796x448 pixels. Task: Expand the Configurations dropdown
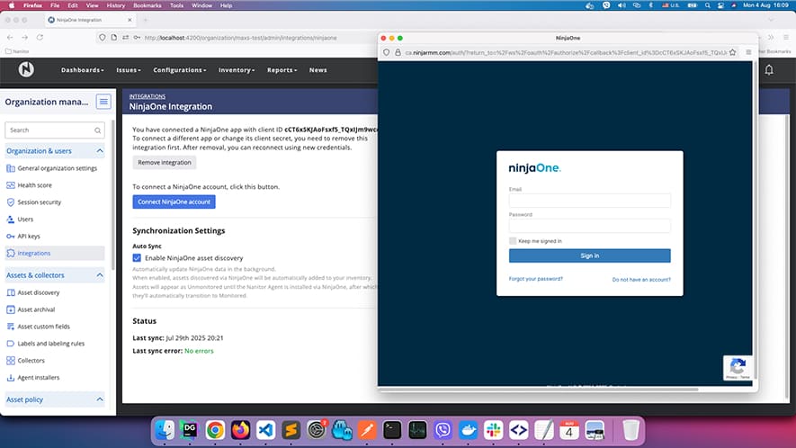coord(178,70)
